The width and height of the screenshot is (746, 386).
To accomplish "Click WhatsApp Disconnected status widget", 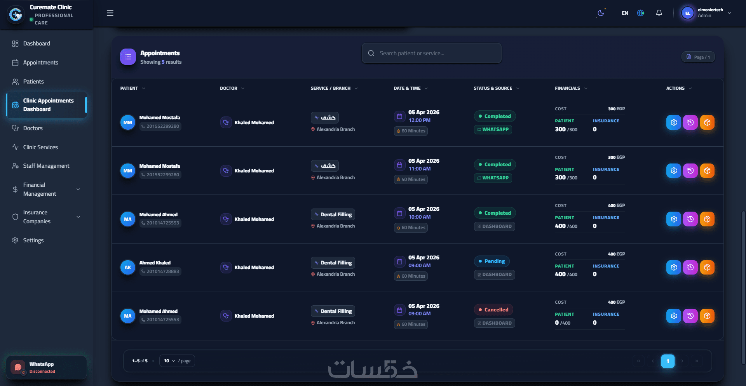I will (x=46, y=367).
